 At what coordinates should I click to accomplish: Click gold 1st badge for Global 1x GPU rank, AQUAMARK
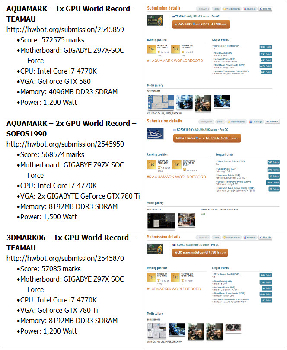coord(151,49)
